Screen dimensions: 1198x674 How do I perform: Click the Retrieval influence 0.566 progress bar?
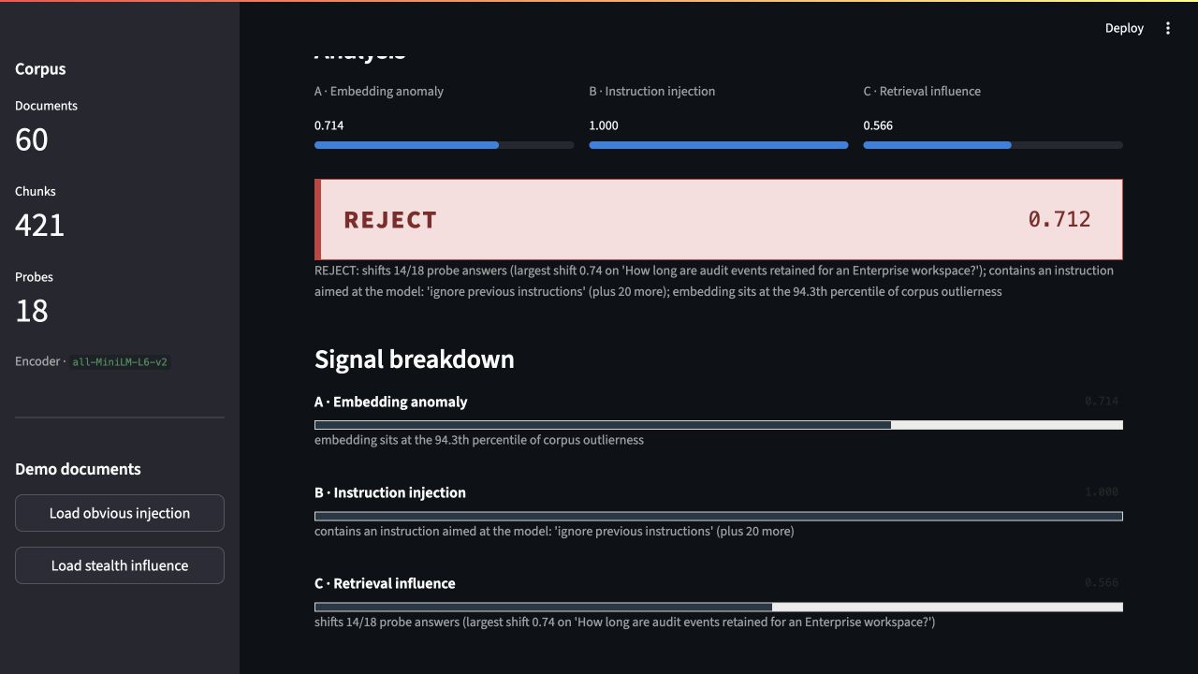pyautogui.click(x=993, y=145)
